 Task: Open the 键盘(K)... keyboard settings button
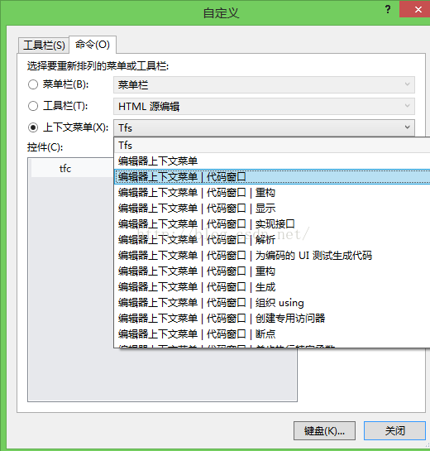click(324, 431)
